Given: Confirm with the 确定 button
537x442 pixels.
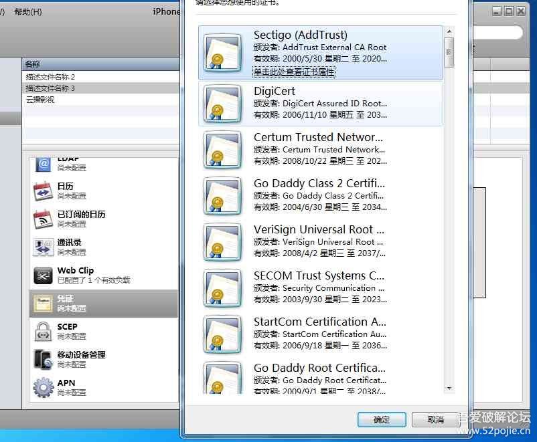Looking at the screenshot, I should [x=382, y=419].
